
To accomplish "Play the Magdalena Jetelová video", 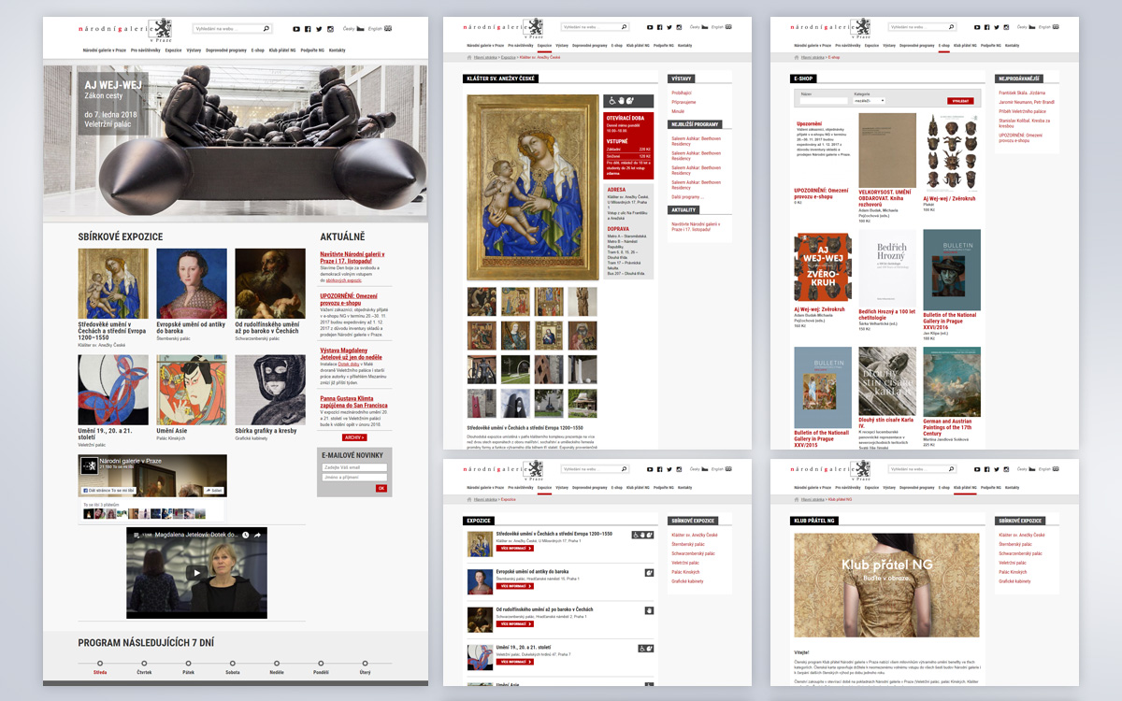I will click(196, 573).
